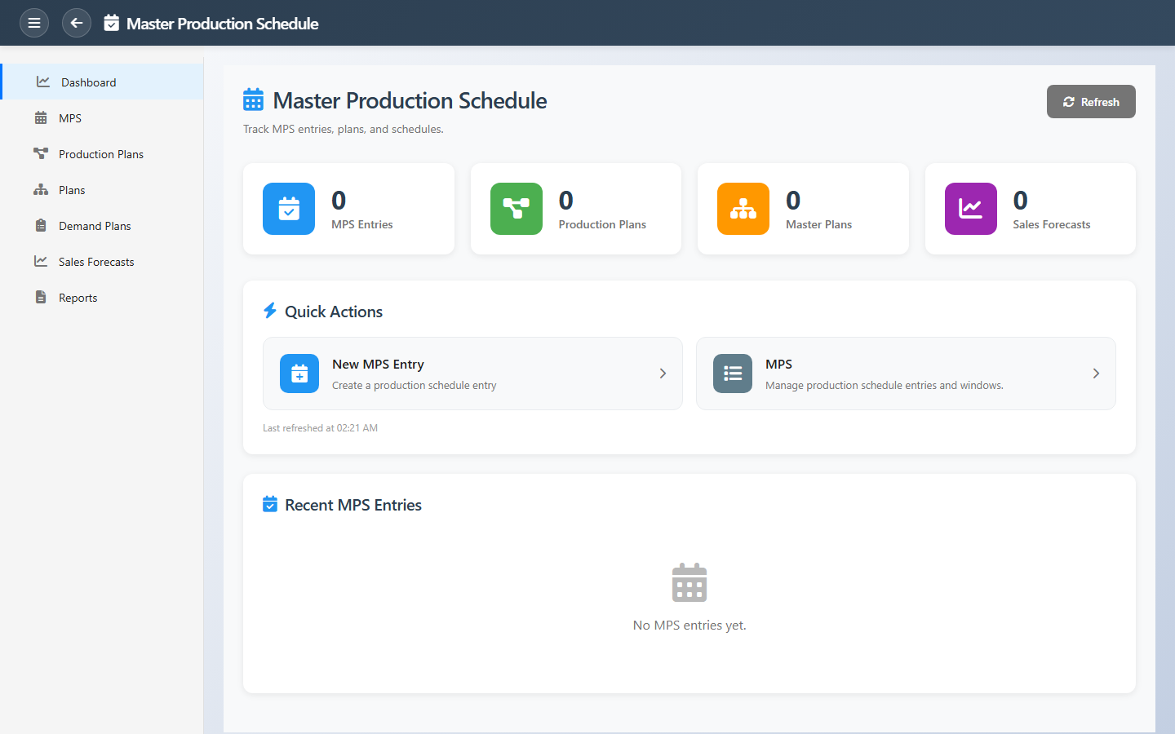Click the chevron on the MPS quick action
Screen dimensions: 1175x734
point(1096,374)
